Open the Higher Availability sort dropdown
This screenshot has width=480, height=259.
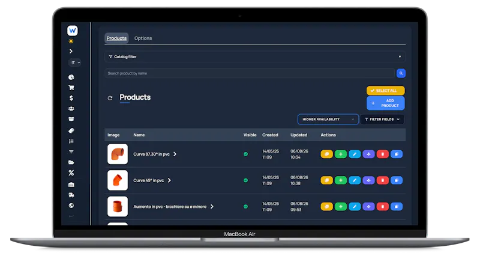pos(328,119)
